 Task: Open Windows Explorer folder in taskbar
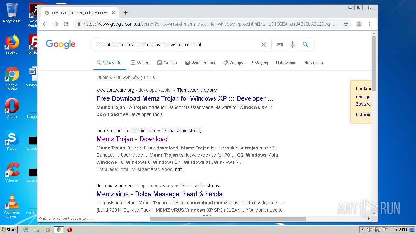coord(37,230)
